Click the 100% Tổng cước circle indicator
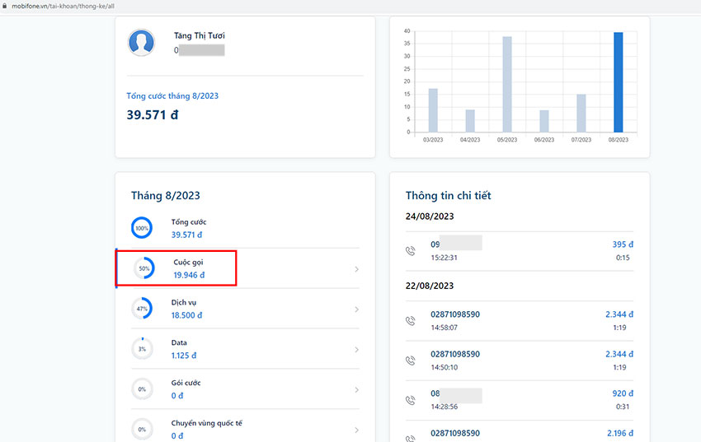The height and width of the screenshot is (442, 701). click(142, 228)
